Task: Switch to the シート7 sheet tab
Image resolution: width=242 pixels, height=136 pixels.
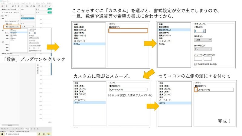Action: tap(15, 129)
